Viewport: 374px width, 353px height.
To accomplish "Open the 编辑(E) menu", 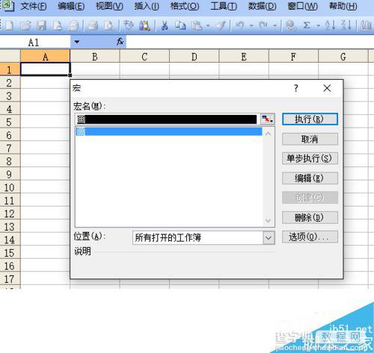I will [x=71, y=6].
